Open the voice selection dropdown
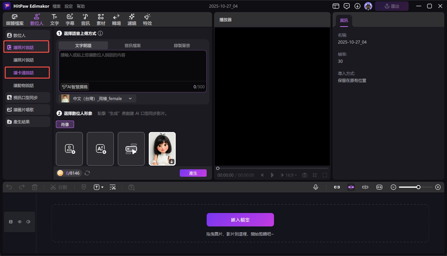 [98, 98]
